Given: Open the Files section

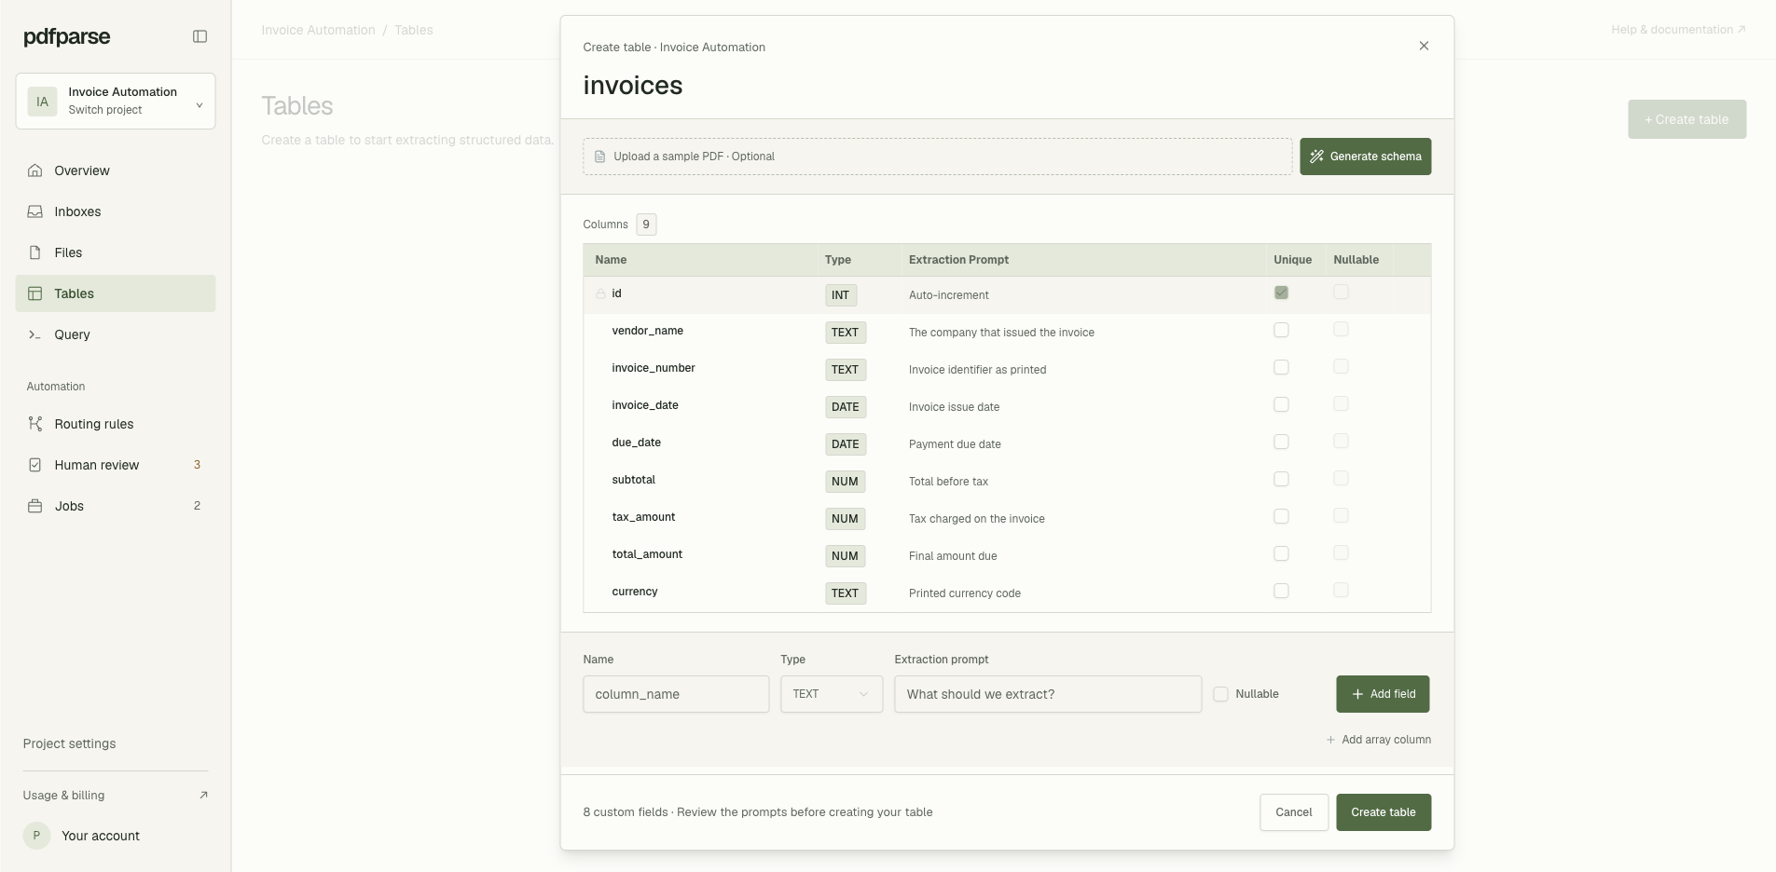Looking at the screenshot, I should (x=116, y=252).
